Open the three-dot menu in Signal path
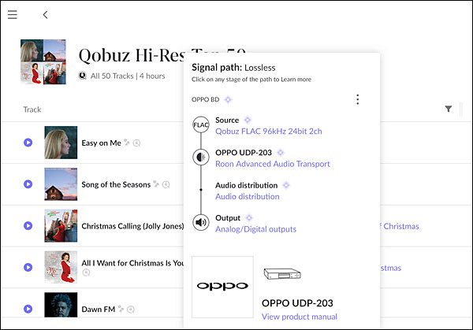This screenshot has height=330, width=473. [x=357, y=99]
